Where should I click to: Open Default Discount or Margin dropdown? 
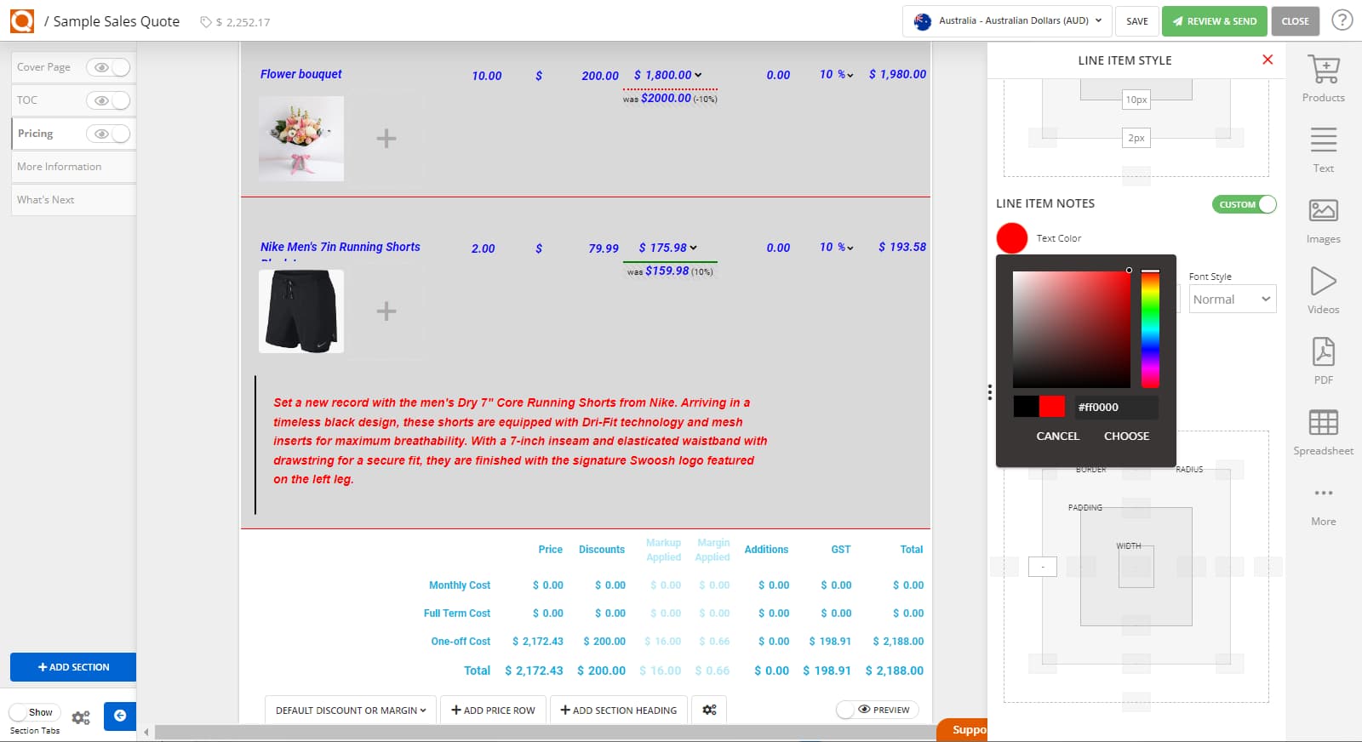[x=351, y=710]
